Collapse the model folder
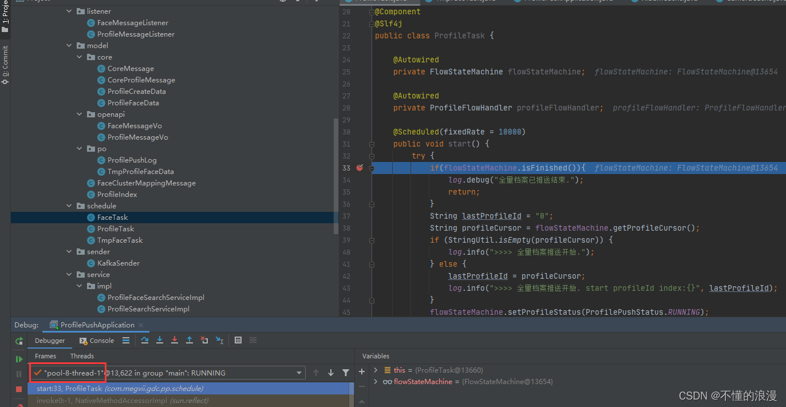Viewport: 786px width, 407px height. pyautogui.click(x=69, y=46)
